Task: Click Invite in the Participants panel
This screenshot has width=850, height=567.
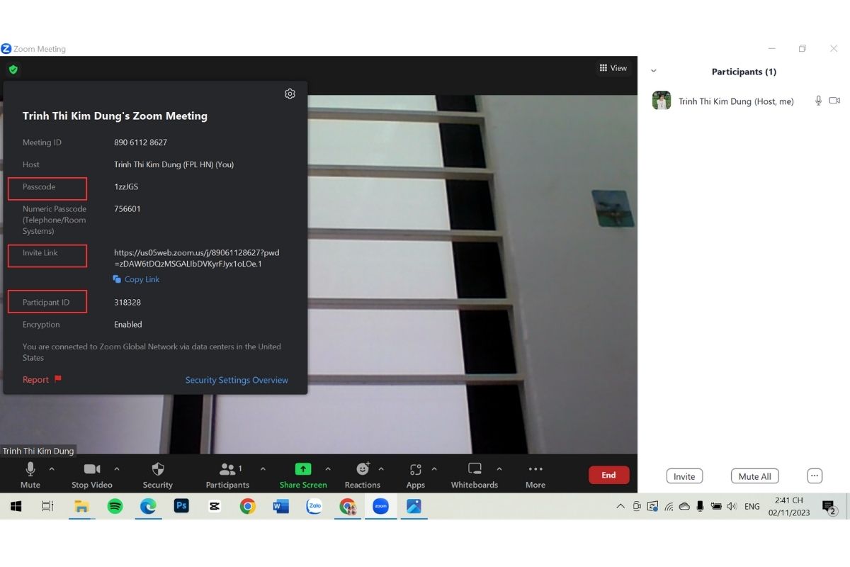Action: pyautogui.click(x=684, y=476)
